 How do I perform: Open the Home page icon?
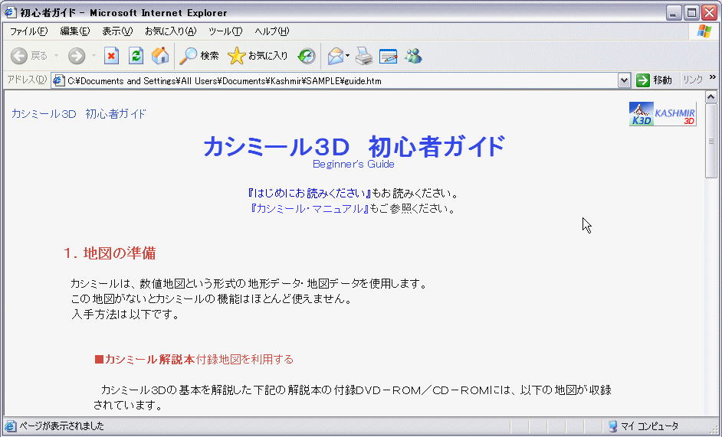[159, 56]
